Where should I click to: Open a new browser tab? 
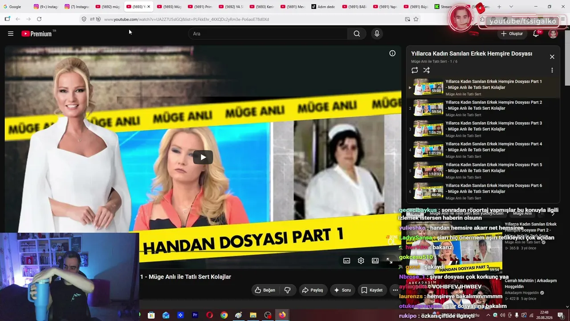pos(499,7)
